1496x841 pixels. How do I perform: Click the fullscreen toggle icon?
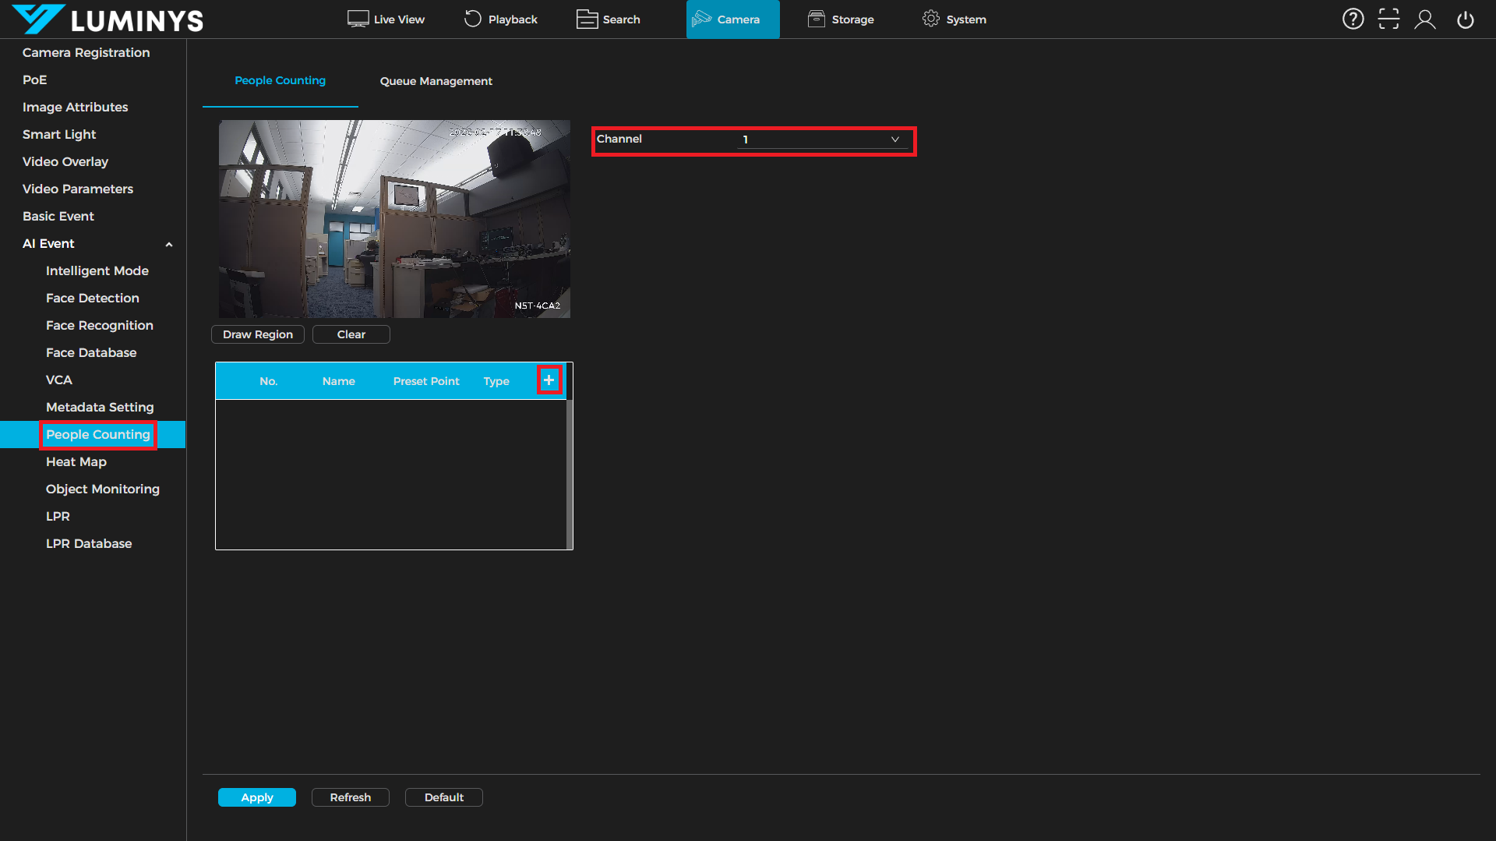(x=1388, y=19)
